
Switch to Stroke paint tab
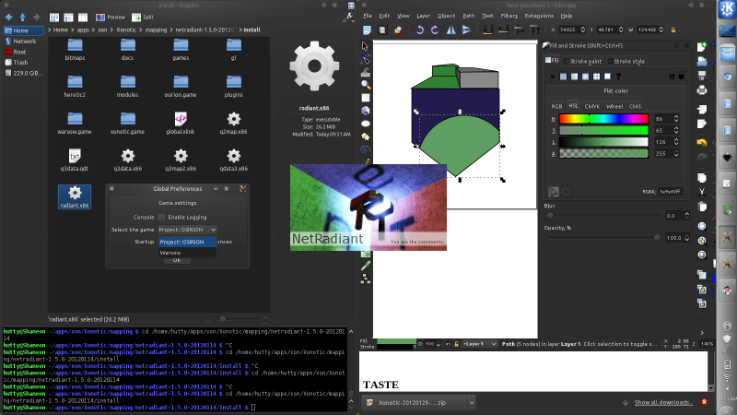[583, 61]
